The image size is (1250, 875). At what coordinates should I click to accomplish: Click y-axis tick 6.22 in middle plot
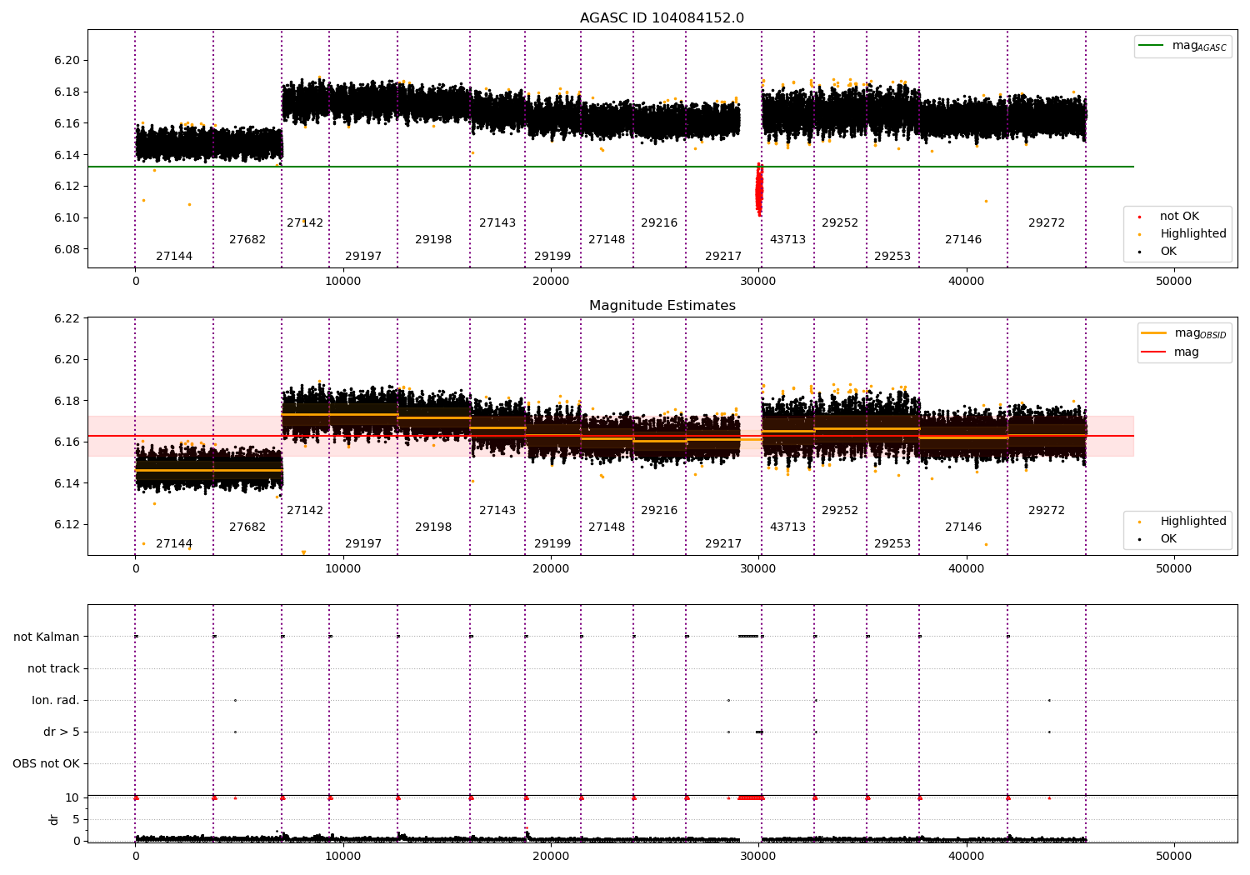pos(68,319)
